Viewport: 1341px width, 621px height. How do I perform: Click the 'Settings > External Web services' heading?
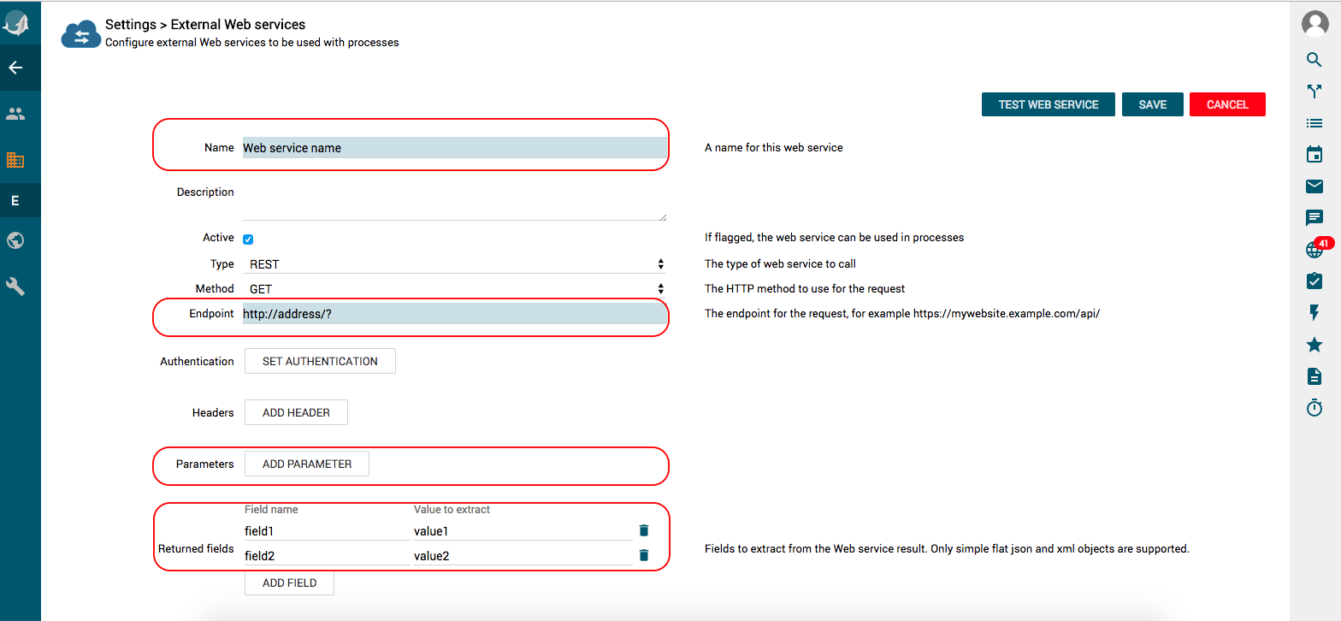pos(205,25)
